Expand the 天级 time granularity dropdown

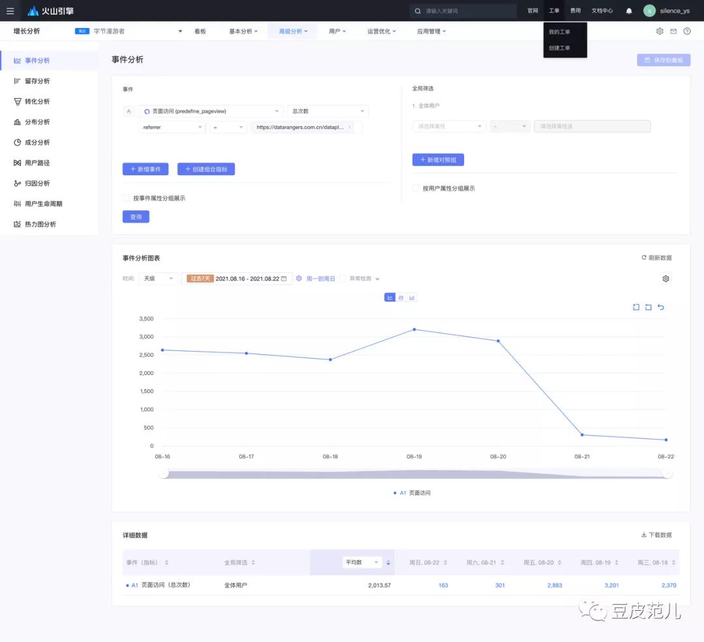pyautogui.click(x=158, y=279)
